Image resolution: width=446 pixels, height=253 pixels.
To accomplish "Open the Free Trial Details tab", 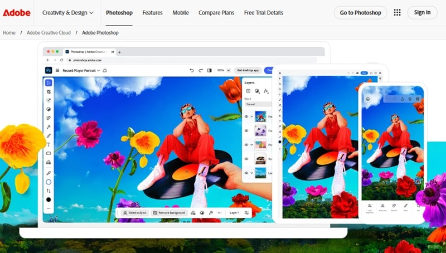I will click(x=264, y=13).
